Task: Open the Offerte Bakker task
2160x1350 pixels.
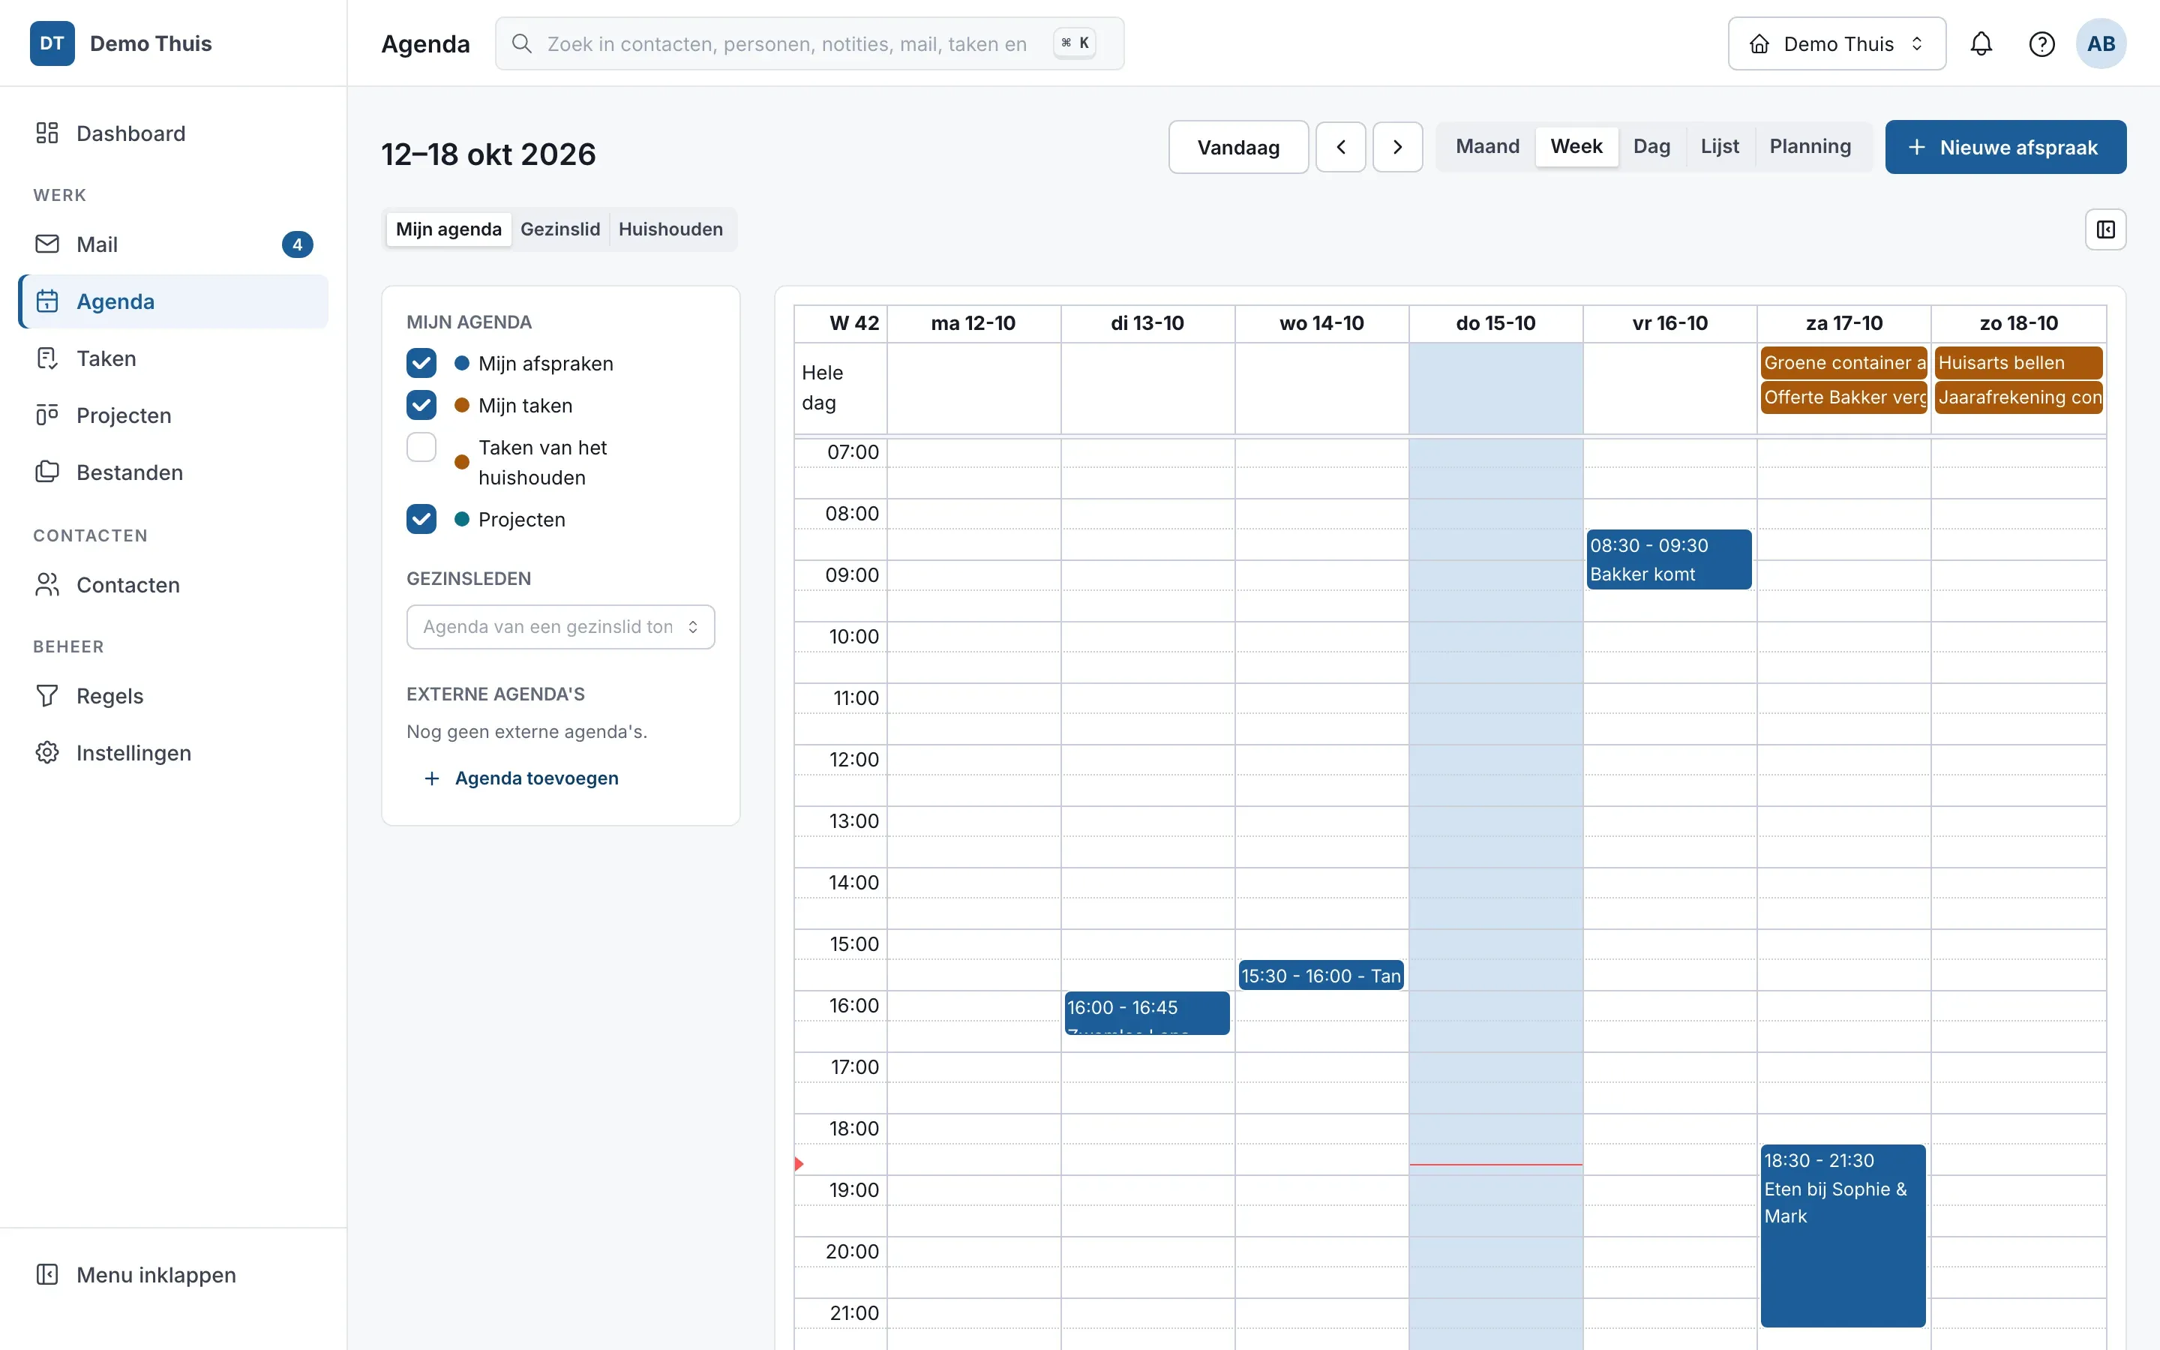Action: [1844, 397]
